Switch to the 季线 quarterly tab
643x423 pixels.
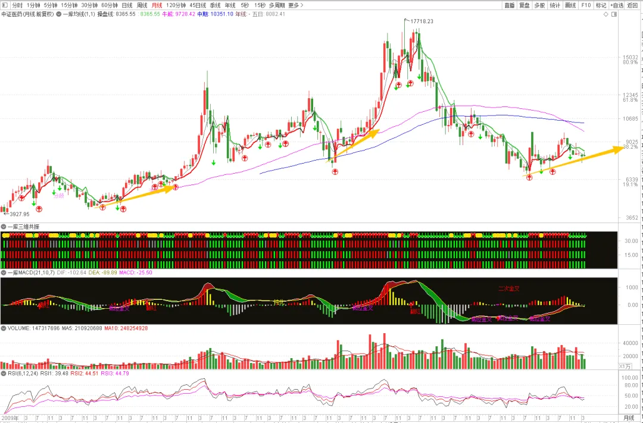pos(216,5)
